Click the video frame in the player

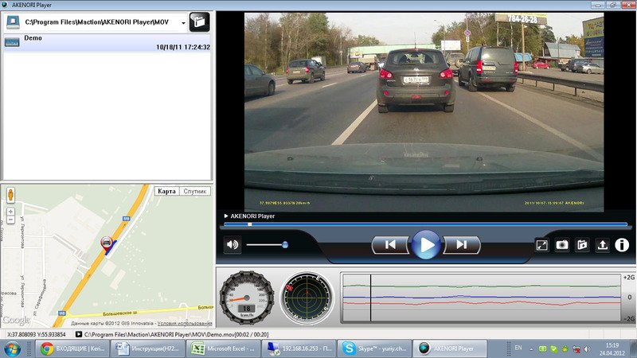tap(424, 112)
